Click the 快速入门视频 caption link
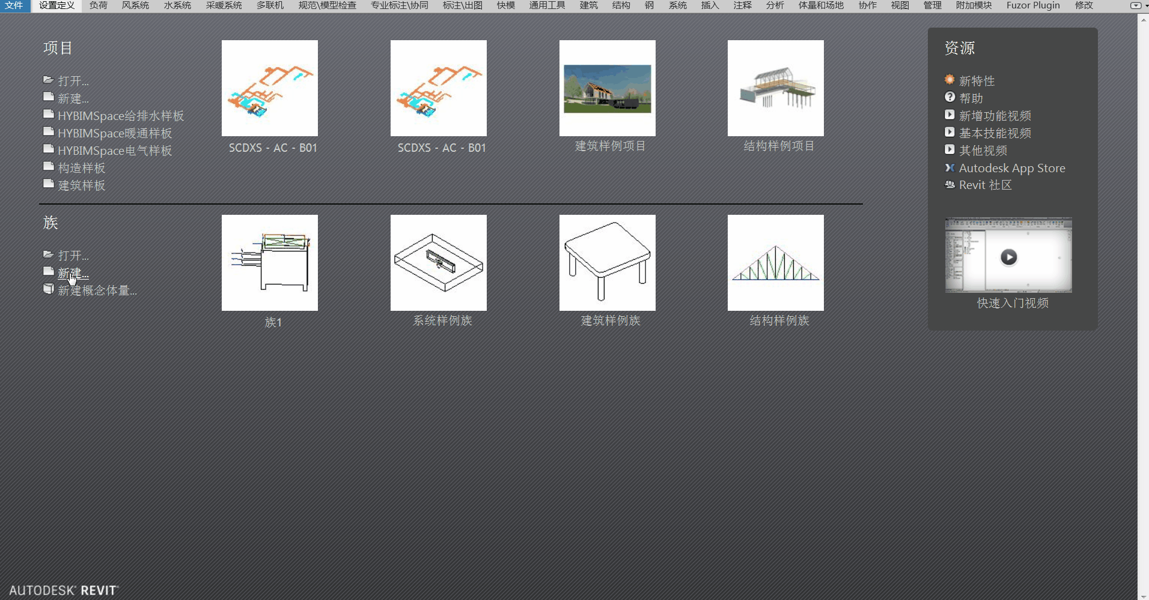The image size is (1149, 600). [1013, 303]
